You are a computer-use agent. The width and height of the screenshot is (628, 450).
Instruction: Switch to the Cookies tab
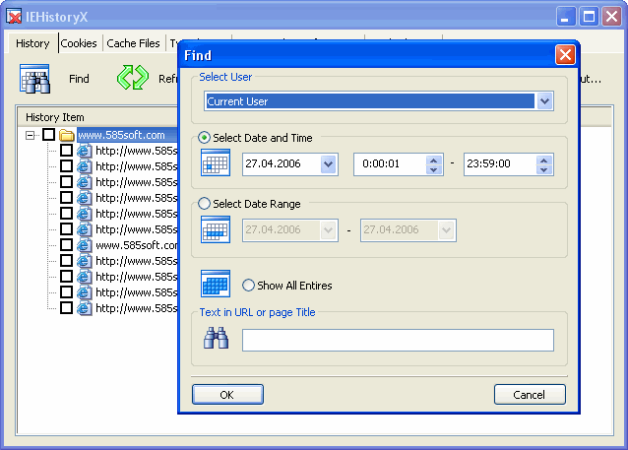(79, 43)
